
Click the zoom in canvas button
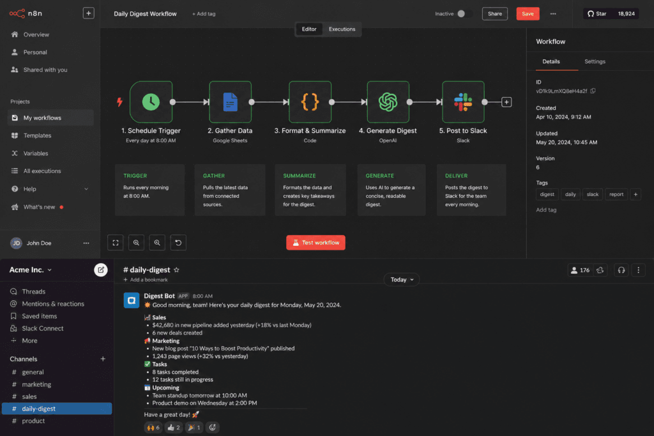tap(137, 243)
